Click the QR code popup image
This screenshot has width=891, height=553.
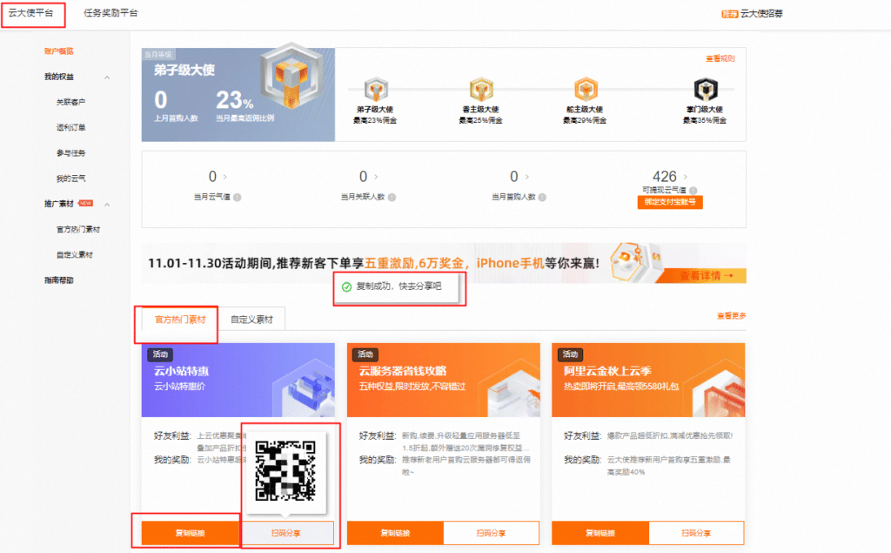pyautogui.click(x=285, y=471)
